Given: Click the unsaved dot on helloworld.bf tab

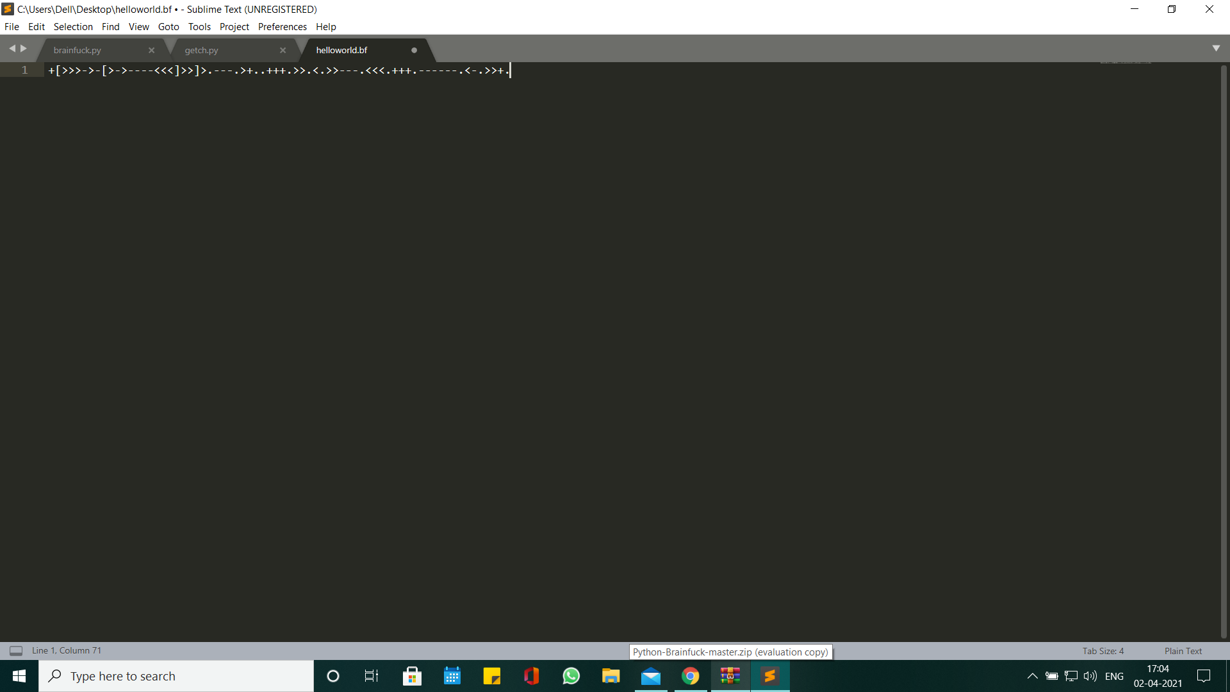Looking at the screenshot, I should point(414,51).
